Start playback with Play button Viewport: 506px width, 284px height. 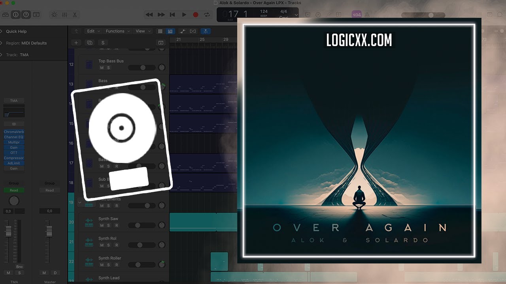coord(184,15)
